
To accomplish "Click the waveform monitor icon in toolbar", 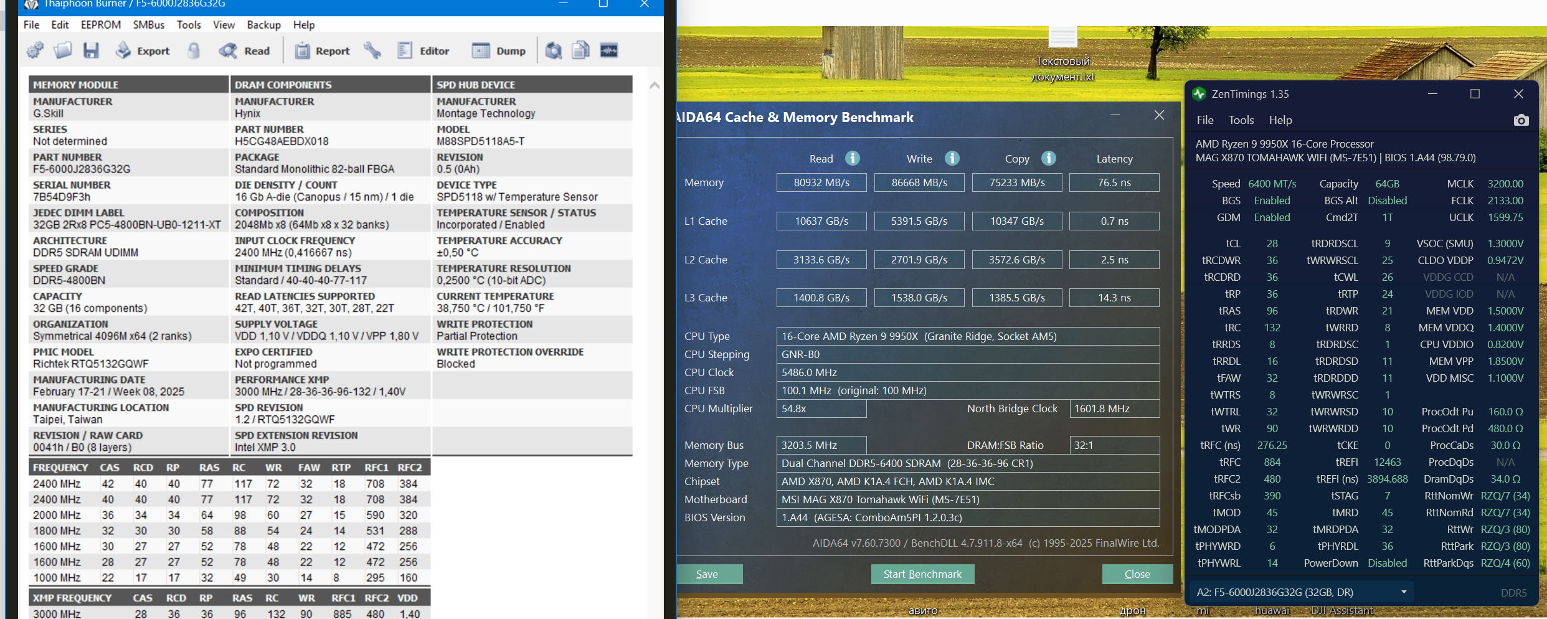I will tap(608, 50).
